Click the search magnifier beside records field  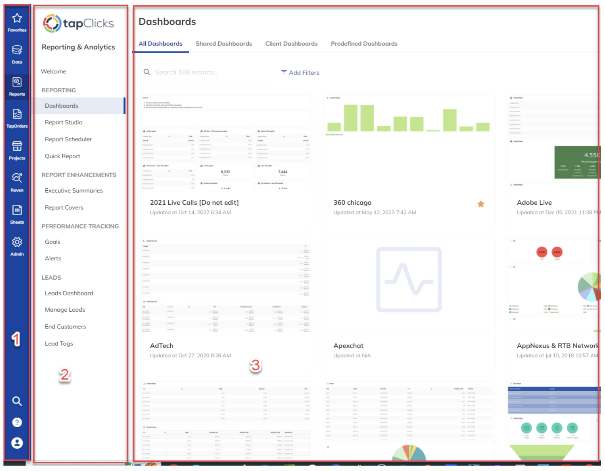pyautogui.click(x=147, y=72)
